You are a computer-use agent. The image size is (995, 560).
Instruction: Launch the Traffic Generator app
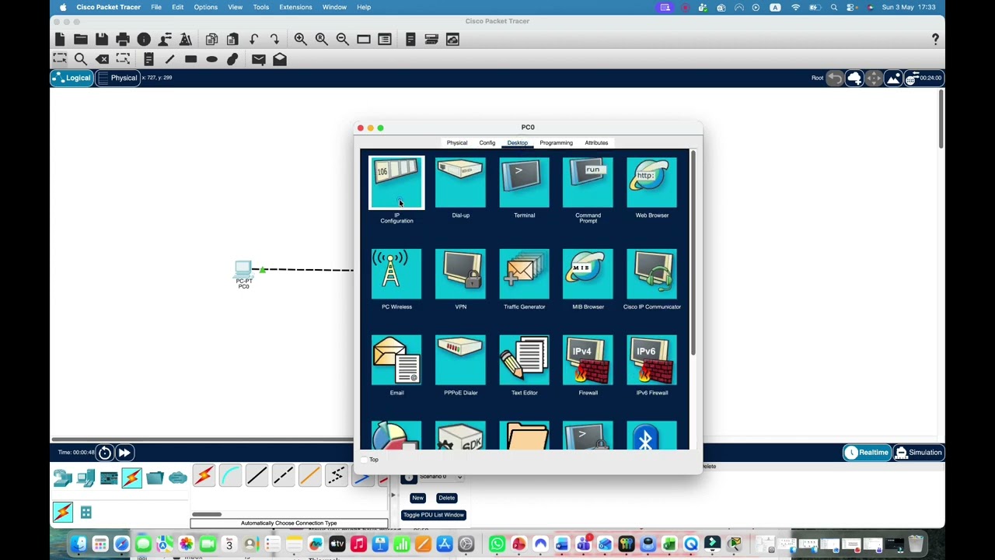[x=524, y=274]
